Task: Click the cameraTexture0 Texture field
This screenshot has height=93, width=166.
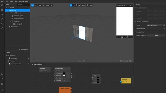Action: tap(155, 25)
